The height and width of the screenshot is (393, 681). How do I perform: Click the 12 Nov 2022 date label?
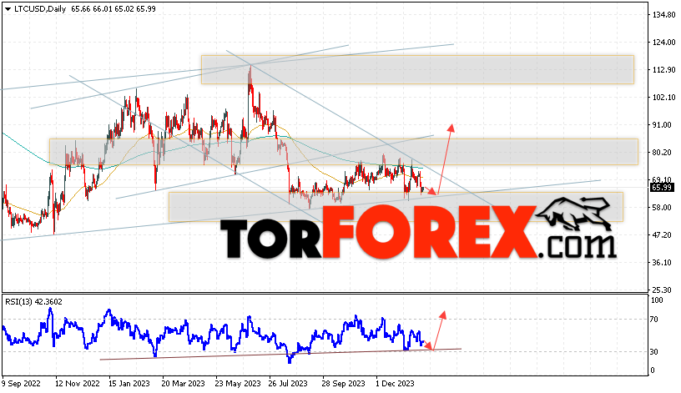point(78,384)
